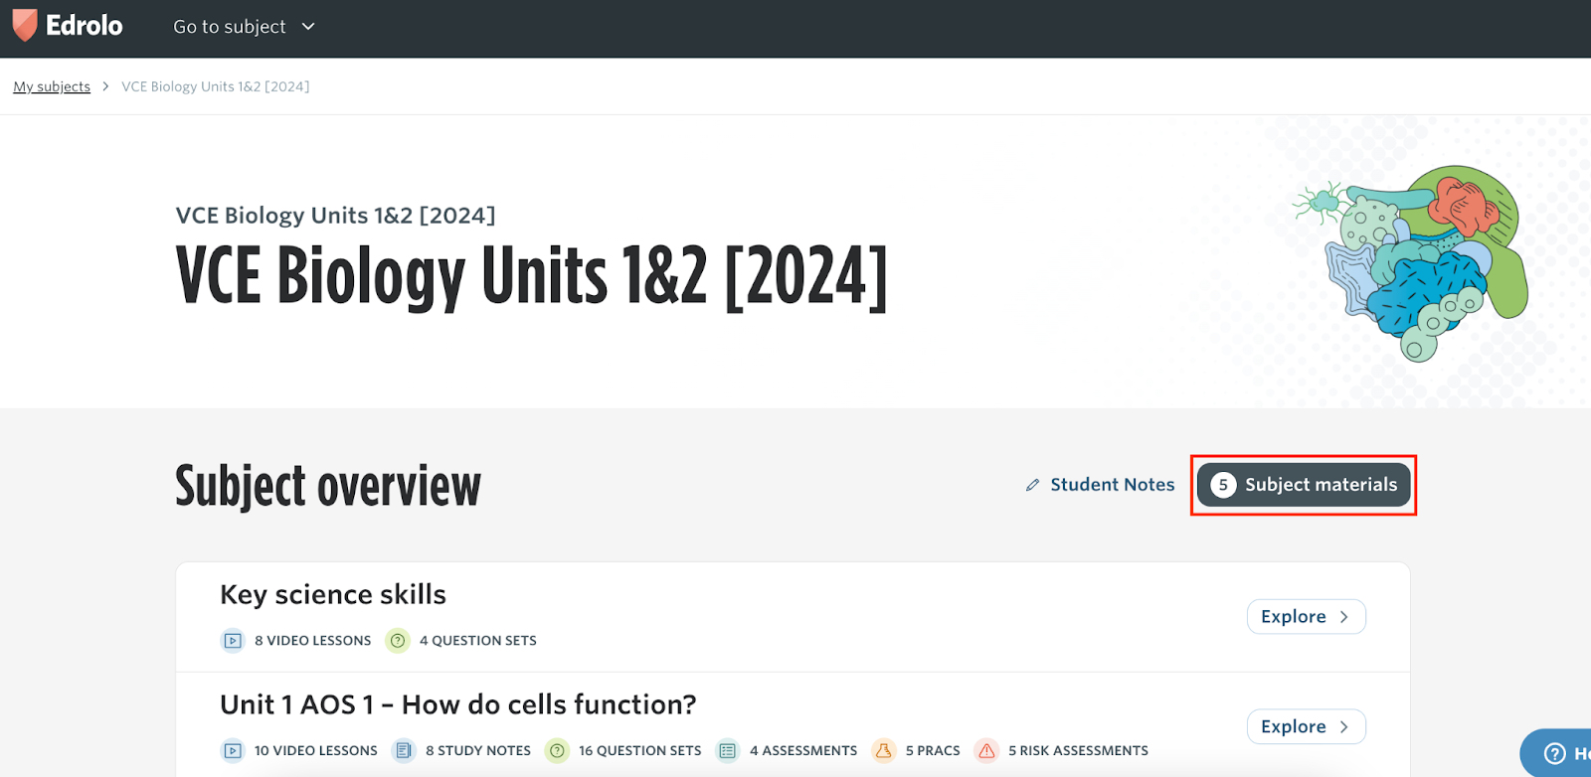Click the Go to subject chevron arrow

click(x=308, y=27)
